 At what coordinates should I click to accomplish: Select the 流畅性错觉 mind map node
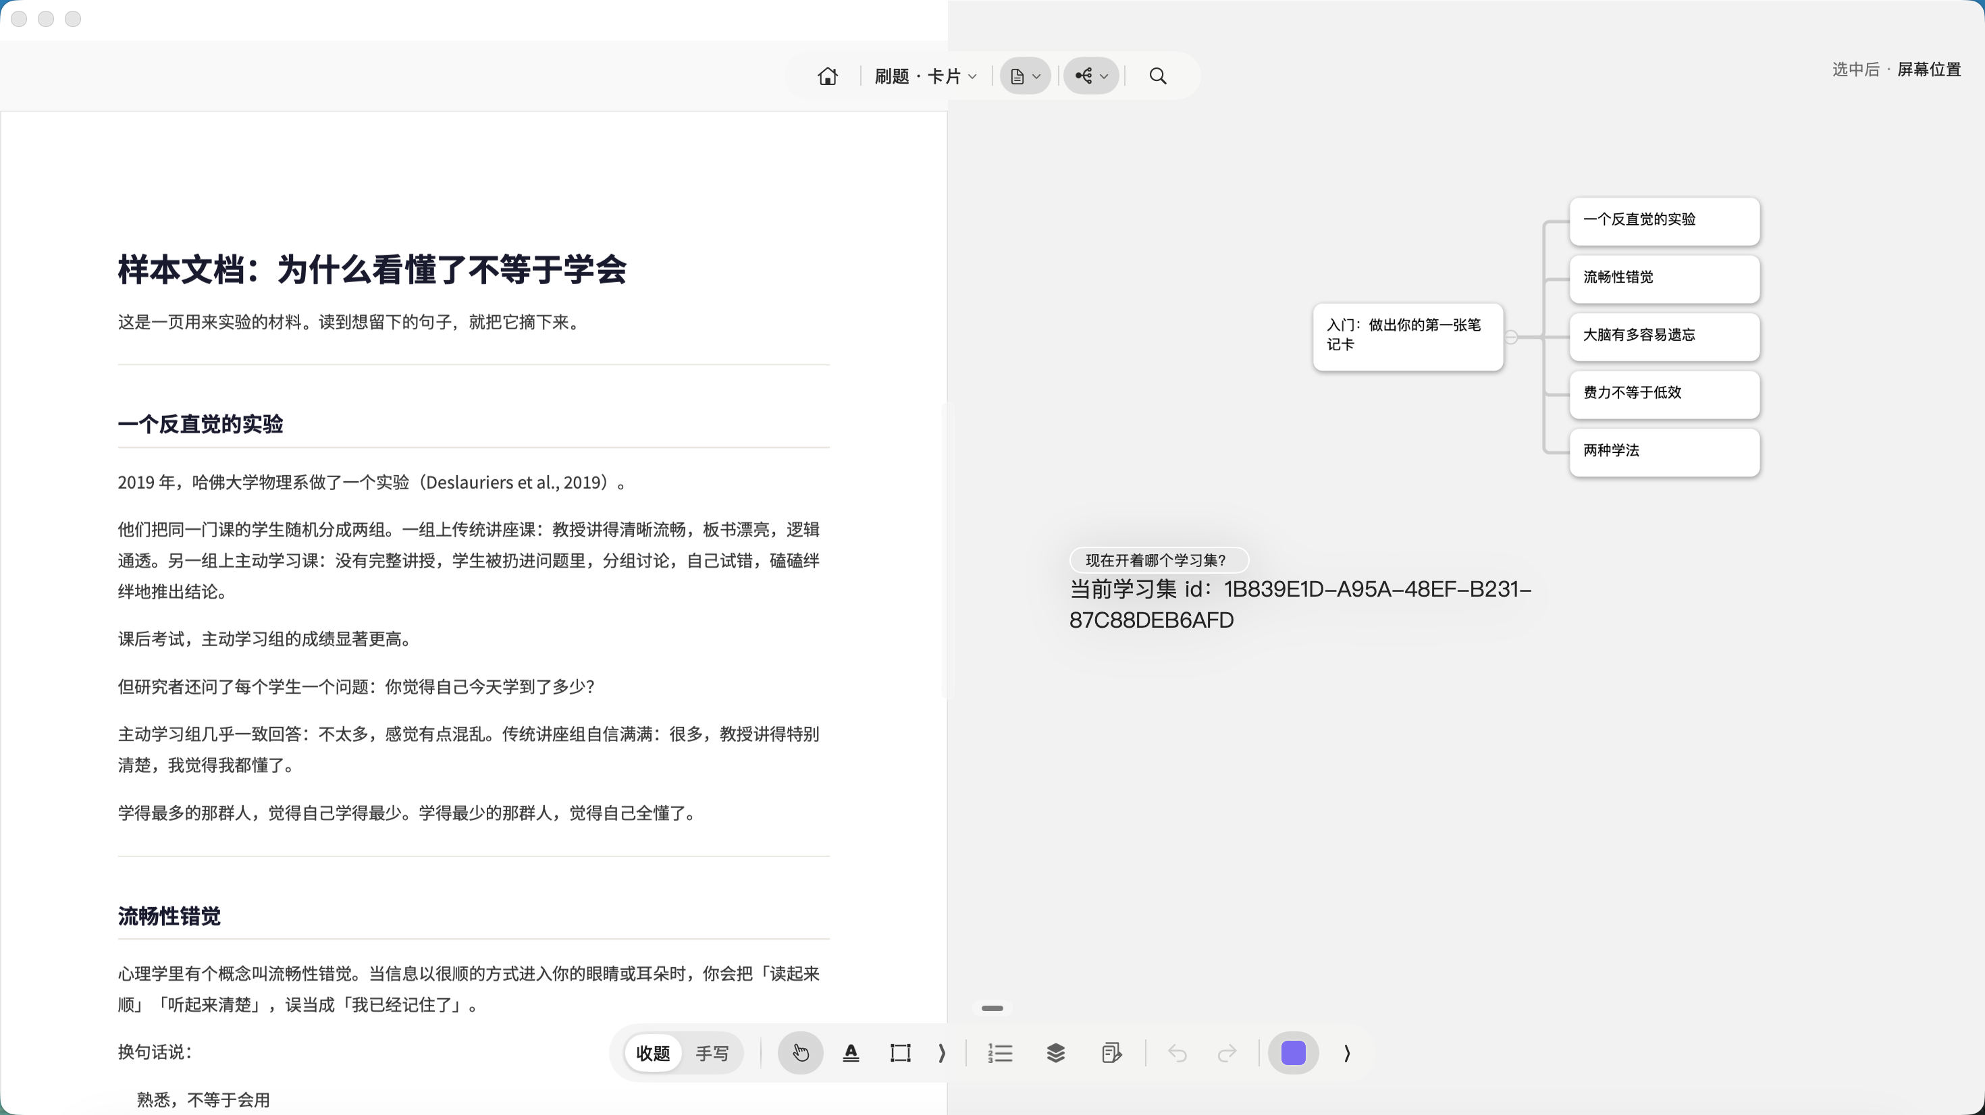tap(1664, 279)
